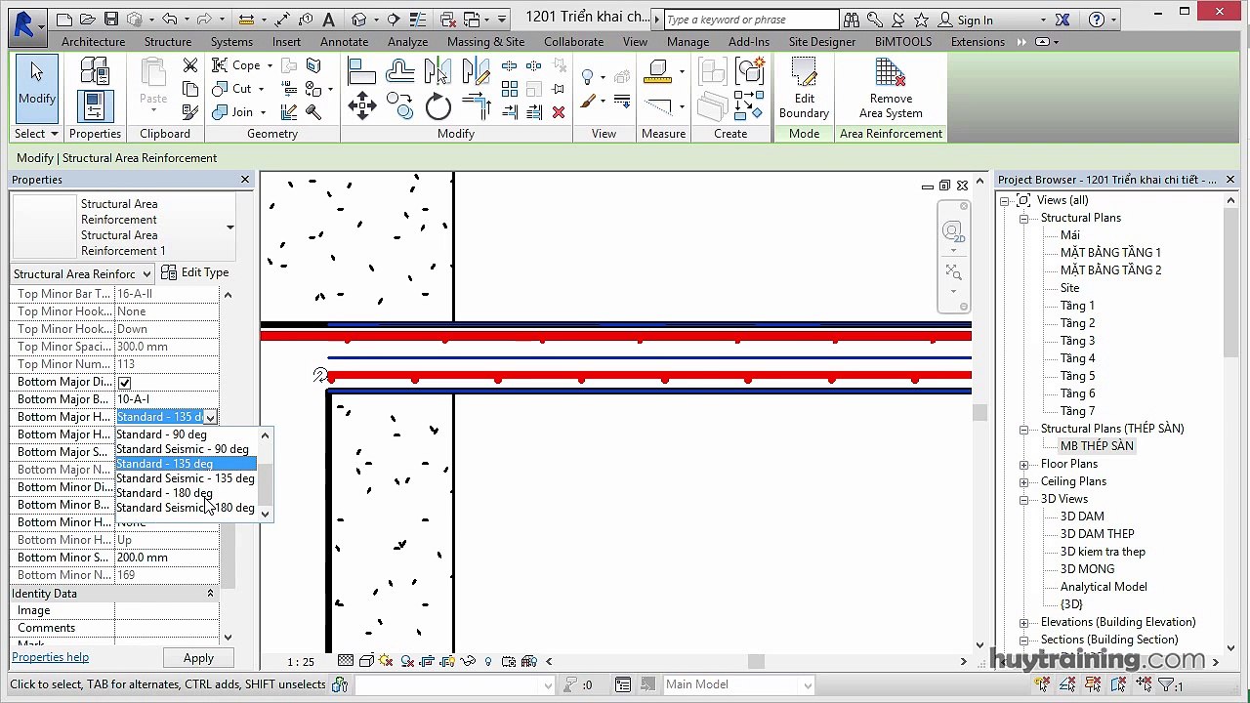Viewport: 1250px width, 703px height.
Task: Select the Move tool icon
Action: (361, 106)
